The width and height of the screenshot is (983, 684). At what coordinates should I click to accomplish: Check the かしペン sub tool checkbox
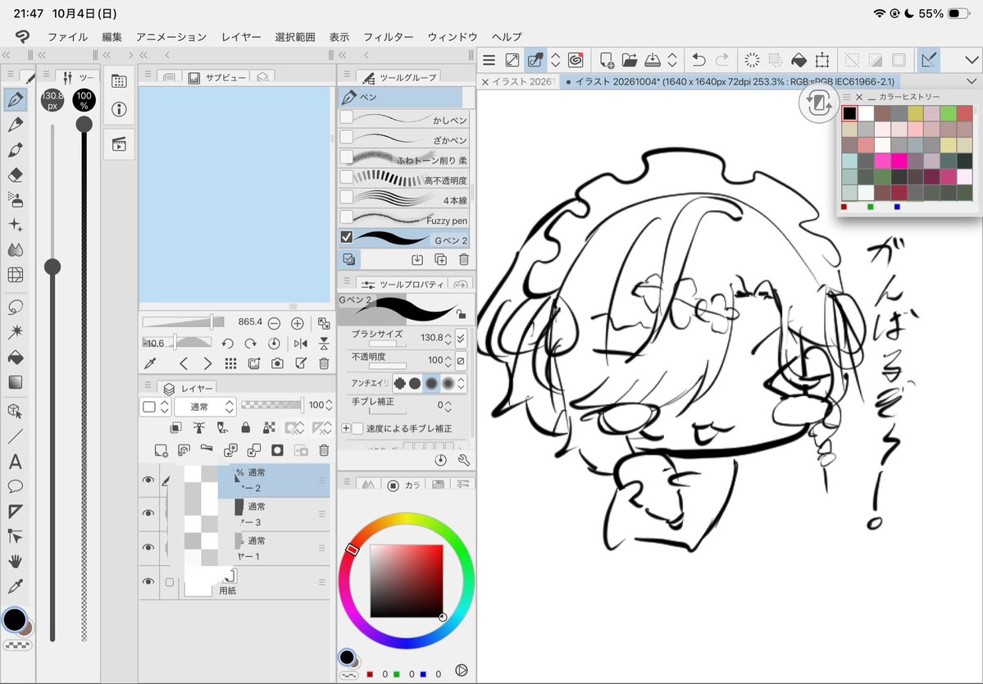346,117
